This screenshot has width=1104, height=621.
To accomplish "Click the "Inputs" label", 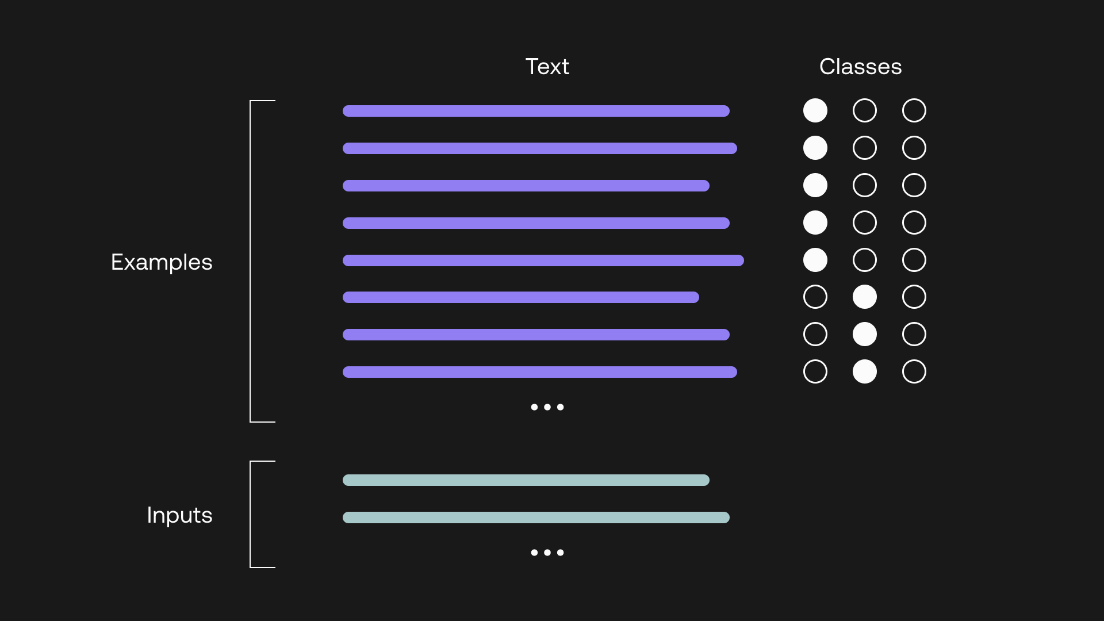I will [179, 515].
